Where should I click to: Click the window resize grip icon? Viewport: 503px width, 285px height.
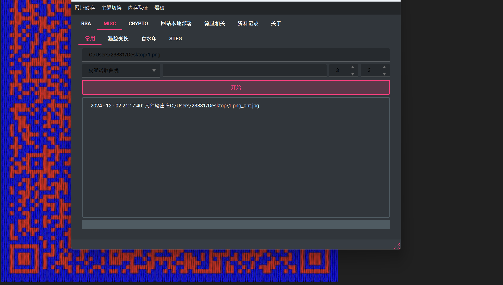[397, 246]
